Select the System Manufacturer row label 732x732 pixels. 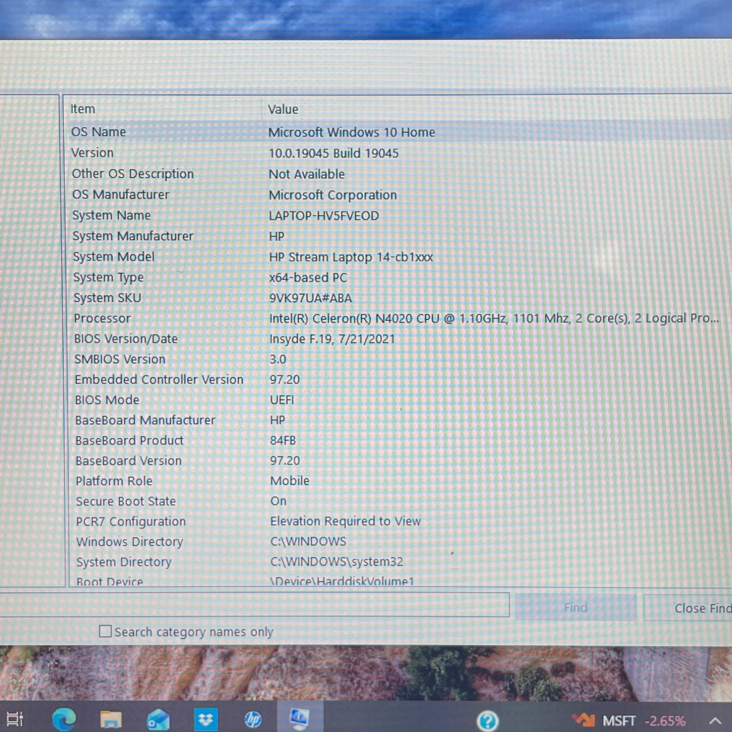click(x=133, y=236)
